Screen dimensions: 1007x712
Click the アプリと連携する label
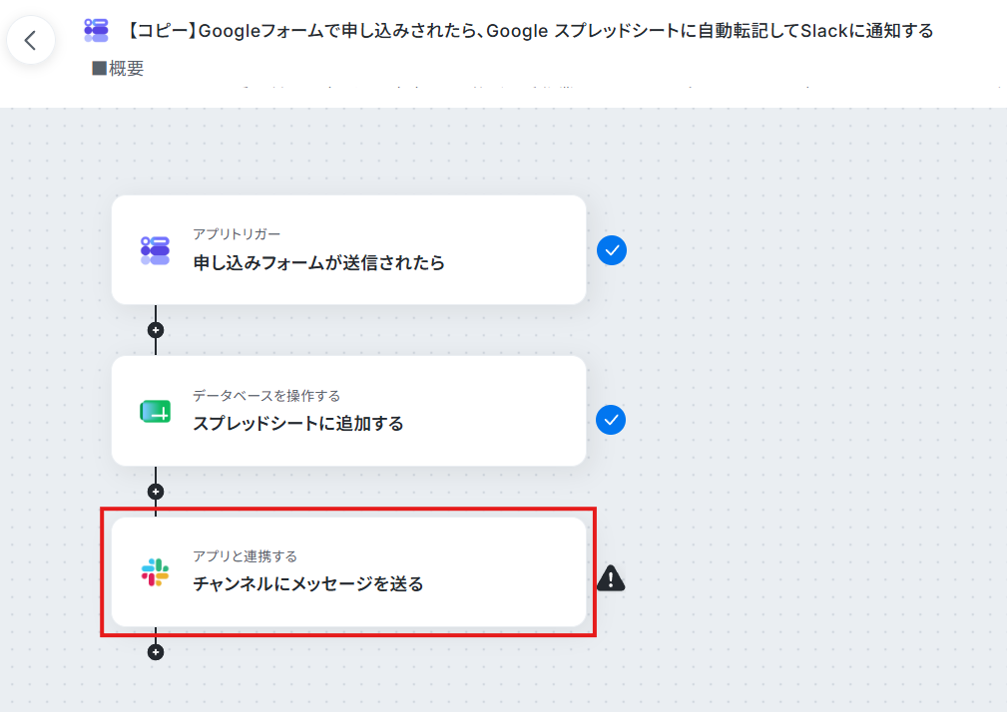245,556
